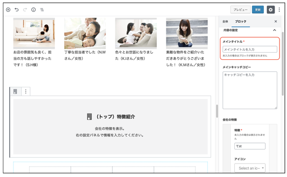287x177 pixels.
Task: Click the 特徴 text field
Action: (x=249, y=146)
